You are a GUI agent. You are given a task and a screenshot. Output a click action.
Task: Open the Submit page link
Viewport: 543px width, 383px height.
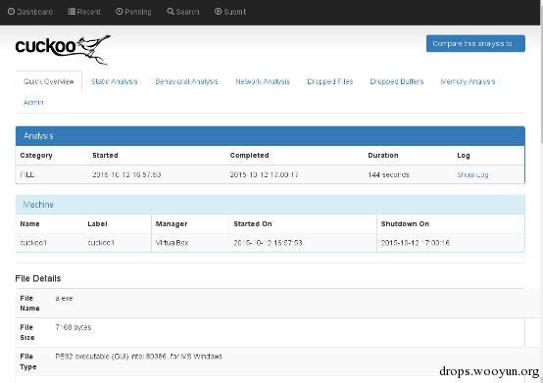coord(230,12)
